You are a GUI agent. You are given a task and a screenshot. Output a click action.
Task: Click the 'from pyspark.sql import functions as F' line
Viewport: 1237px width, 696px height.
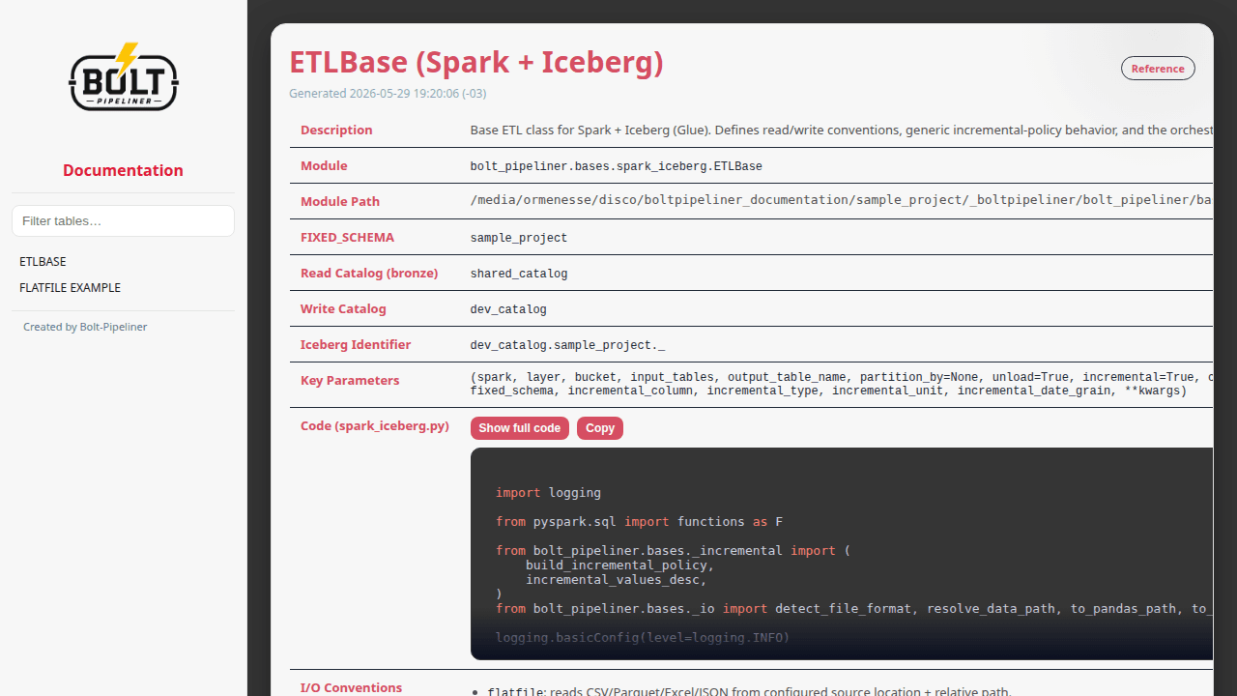point(639,522)
